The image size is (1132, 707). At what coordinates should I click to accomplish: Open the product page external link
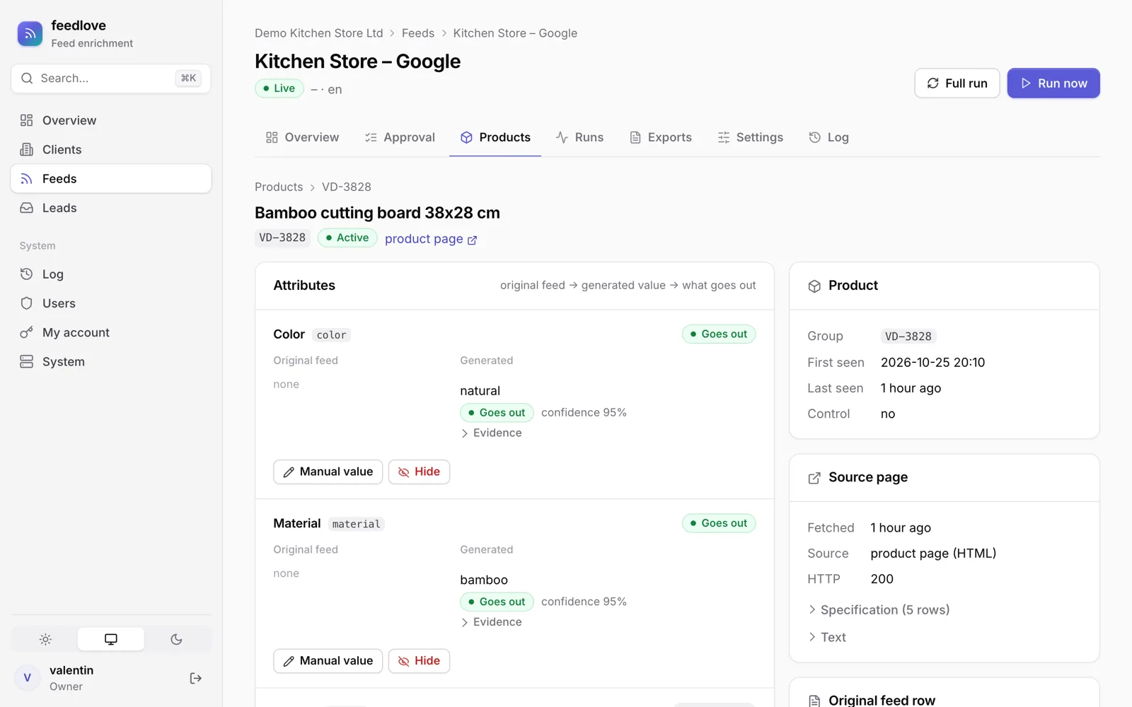pos(431,239)
